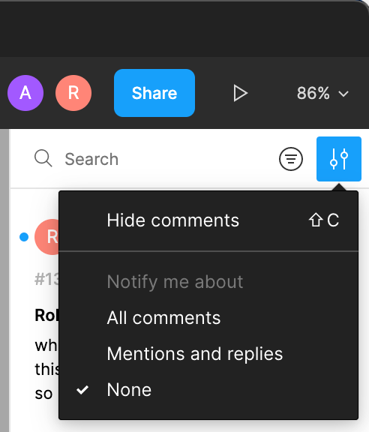Toggle the blue comment settings sliders icon

[x=339, y=159]
